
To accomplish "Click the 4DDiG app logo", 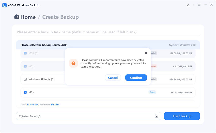I will tap(4, 5).
